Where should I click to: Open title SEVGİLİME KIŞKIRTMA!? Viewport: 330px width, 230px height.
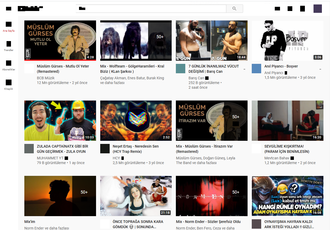tap(287, 149)
